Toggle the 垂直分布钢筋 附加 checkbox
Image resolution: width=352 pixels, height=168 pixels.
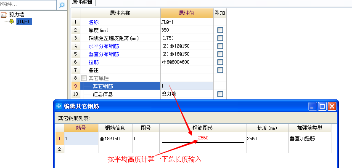click(220, 54)
